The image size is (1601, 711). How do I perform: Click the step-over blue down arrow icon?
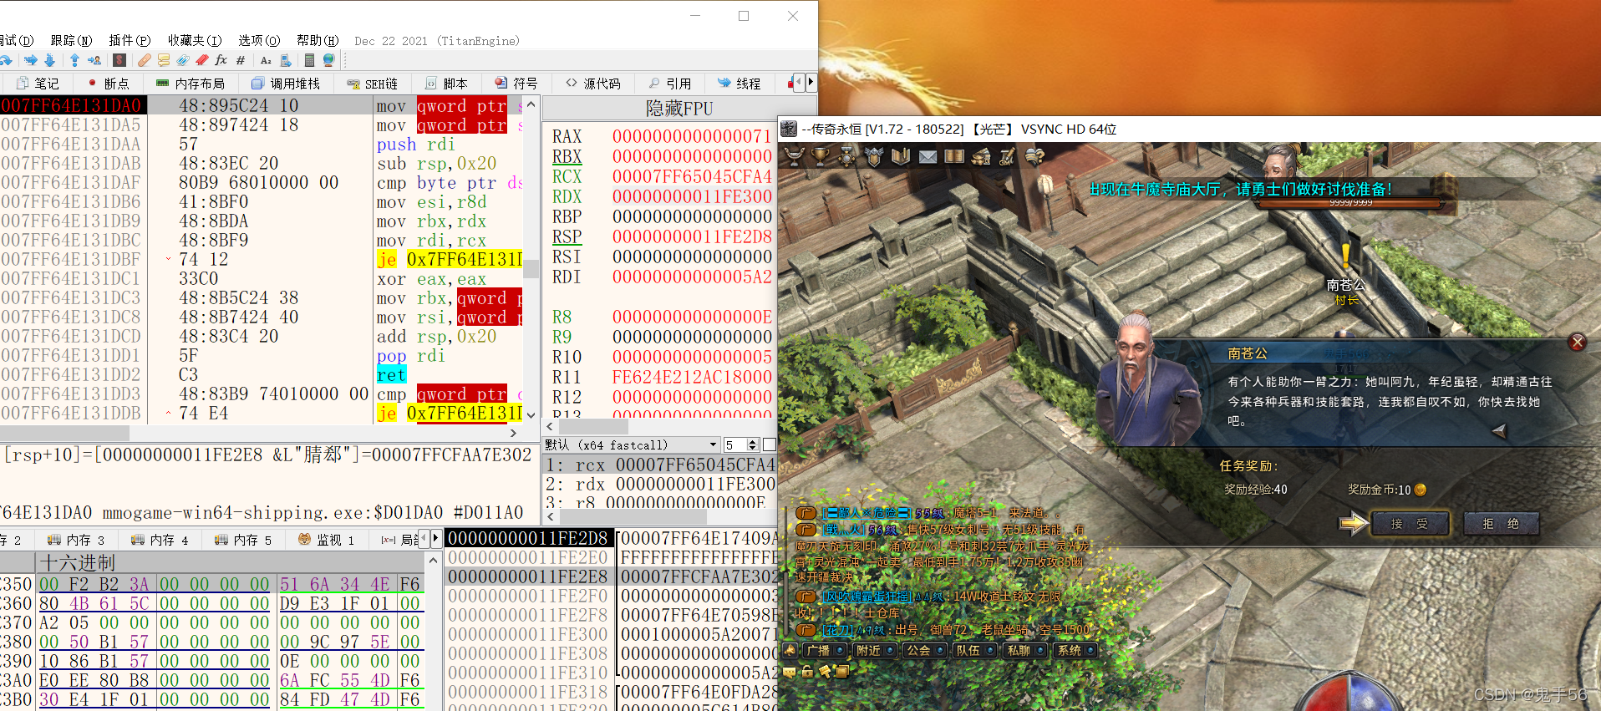point(49,60)
